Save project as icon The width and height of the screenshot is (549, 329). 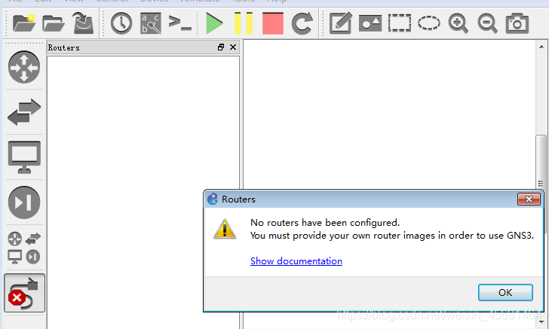pyautogui.click(x=83, y=23)
